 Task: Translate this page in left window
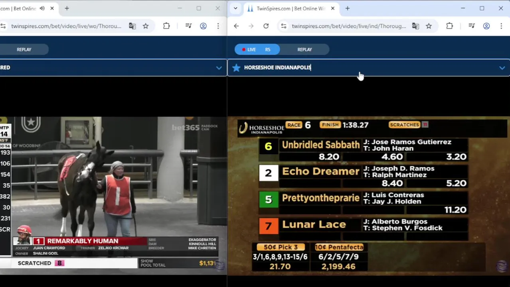(132, 26)
